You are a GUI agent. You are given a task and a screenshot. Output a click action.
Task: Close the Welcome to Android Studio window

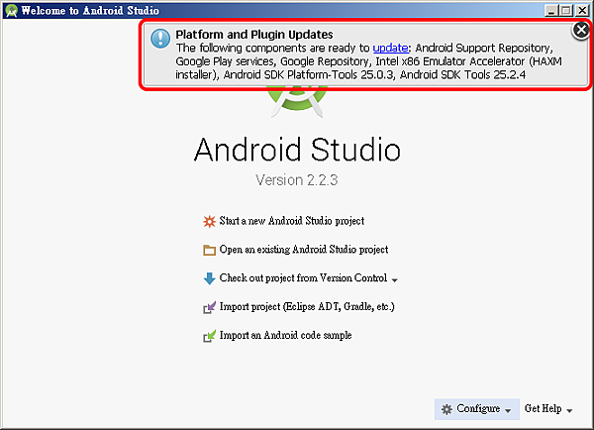(x=582, y=10)
